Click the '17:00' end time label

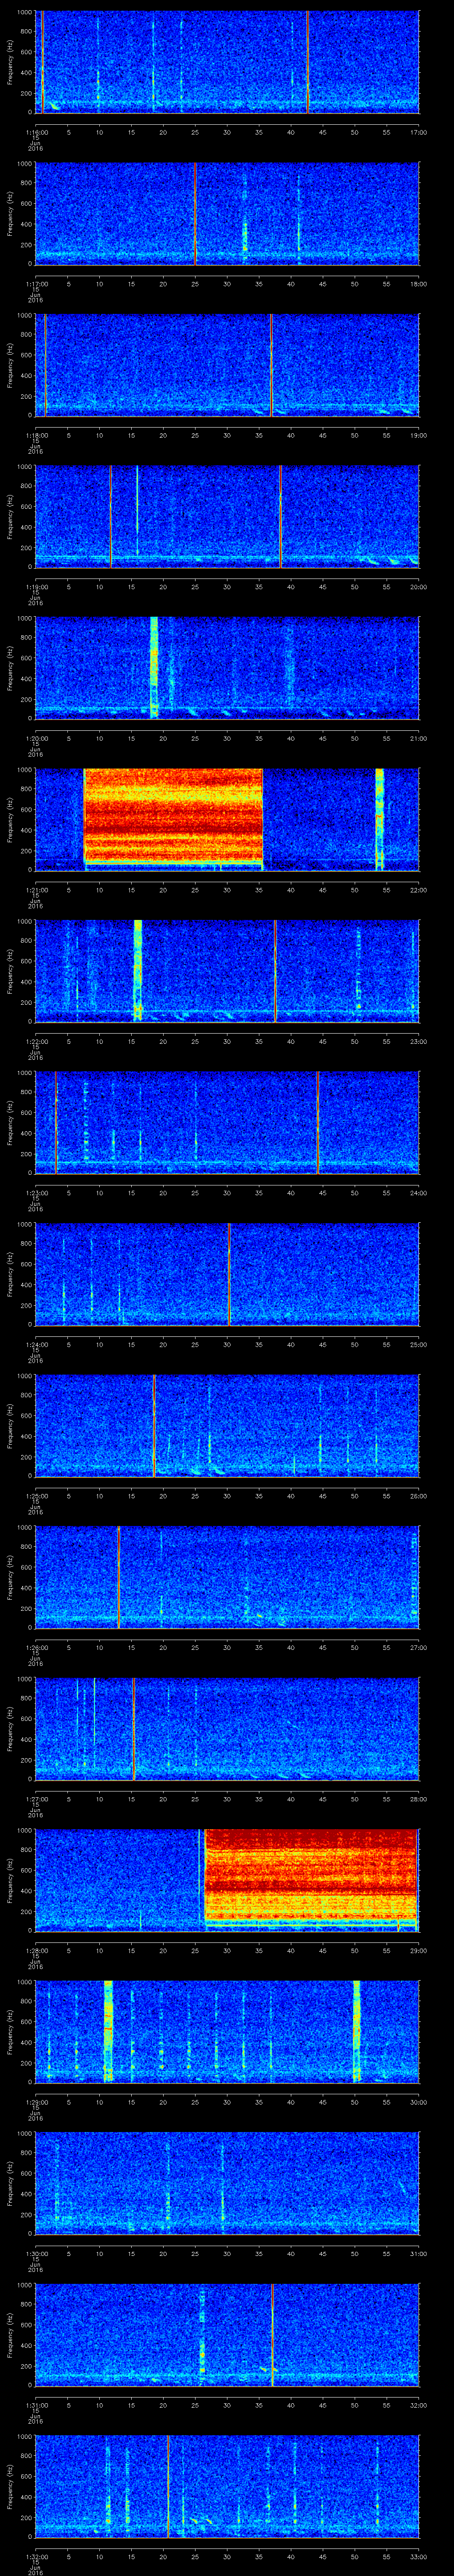click(418, 132)
